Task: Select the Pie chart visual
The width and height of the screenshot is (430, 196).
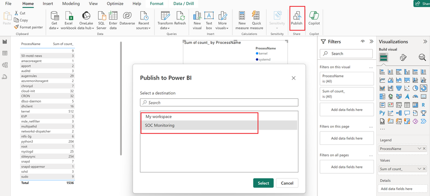Action: coord(415,88)
